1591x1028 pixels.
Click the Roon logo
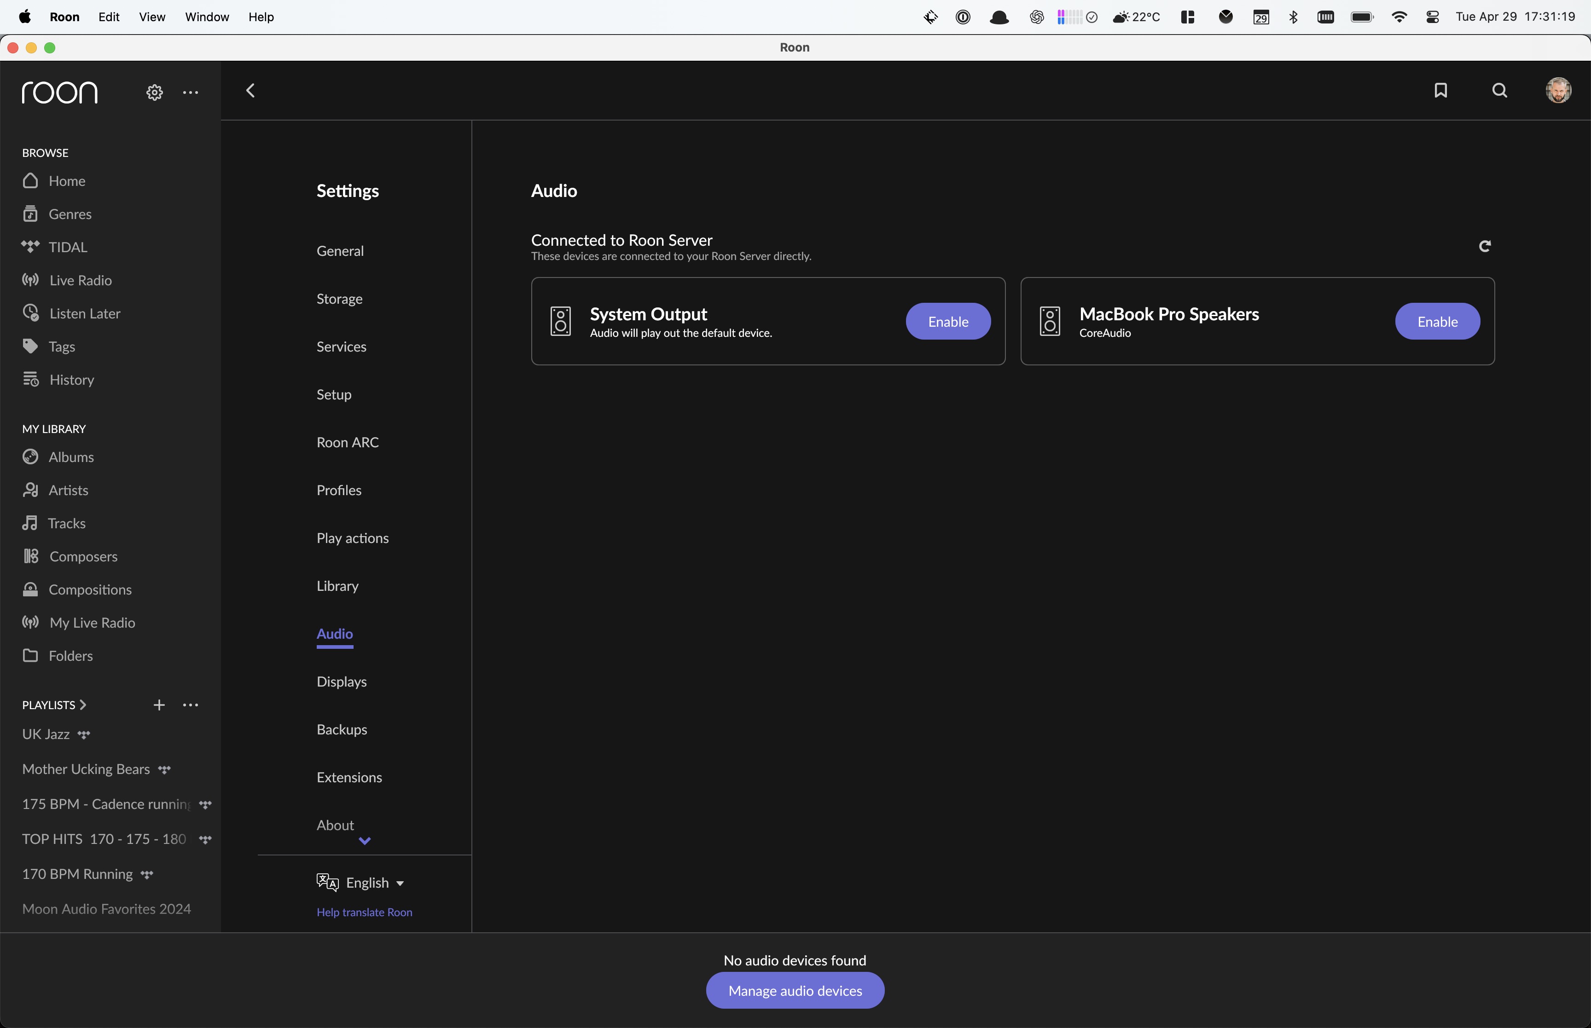tap(60, 92)
